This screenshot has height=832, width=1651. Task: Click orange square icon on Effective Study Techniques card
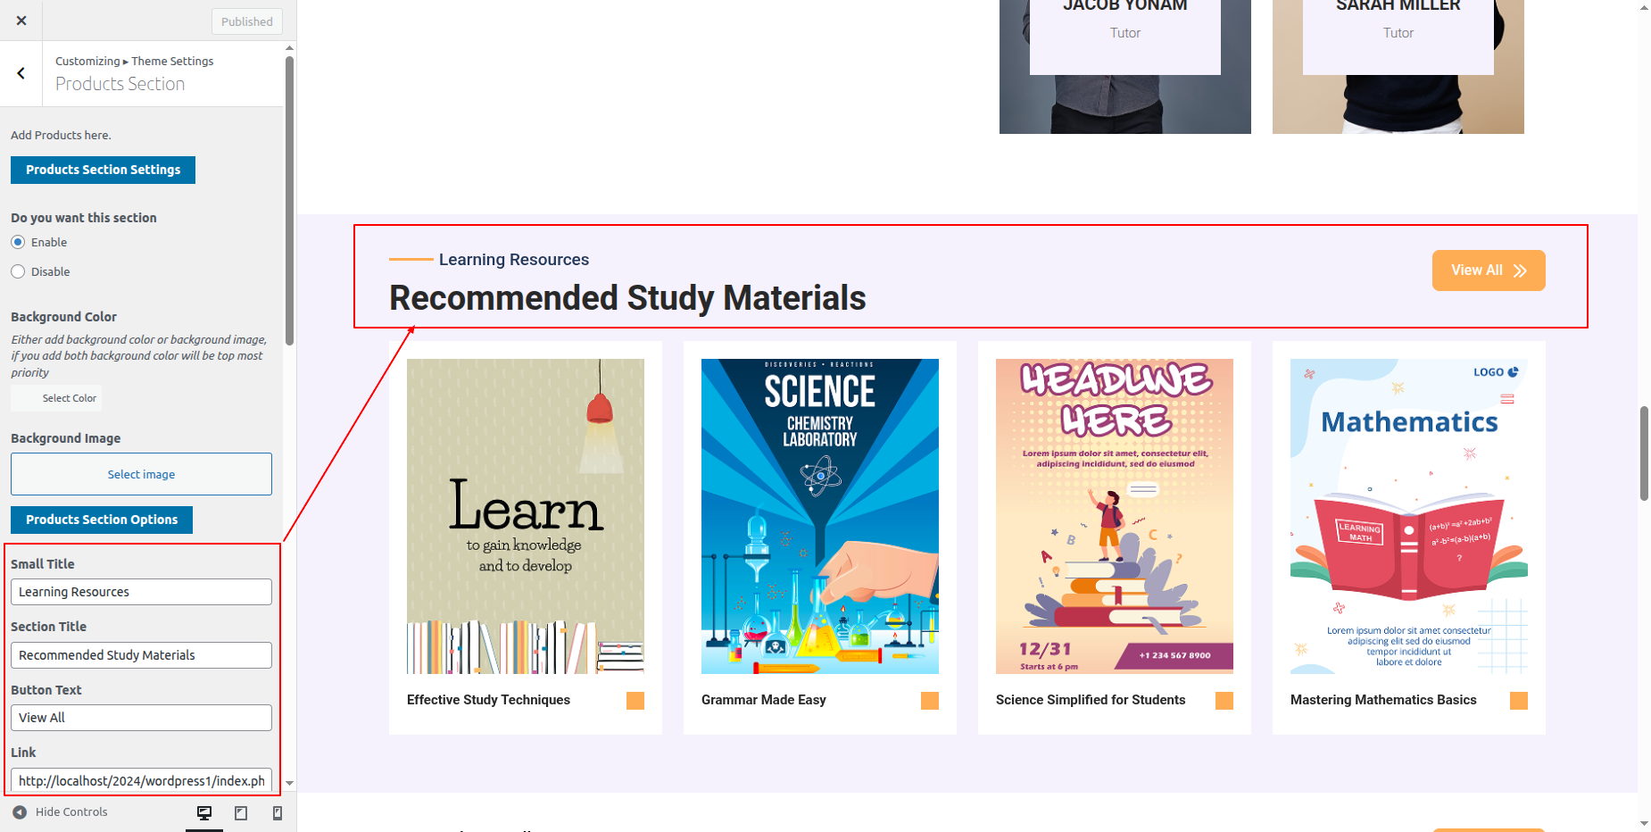point(635,701)
